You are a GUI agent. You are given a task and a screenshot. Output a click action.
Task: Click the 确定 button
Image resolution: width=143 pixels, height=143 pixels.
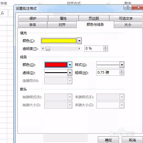pos(108,140)
